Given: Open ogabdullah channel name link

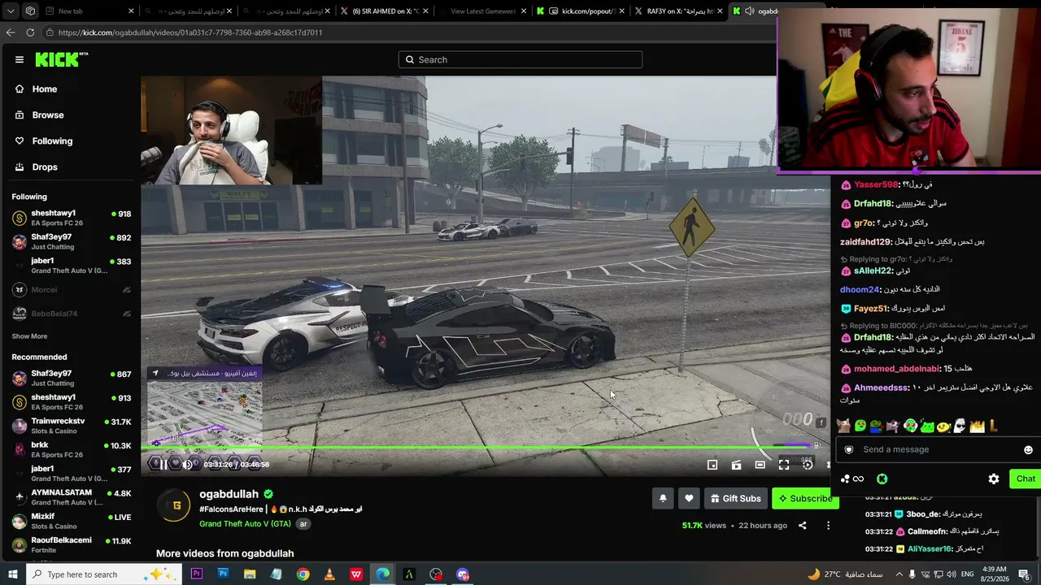Looking at the screenshot, I should point(229,494).
